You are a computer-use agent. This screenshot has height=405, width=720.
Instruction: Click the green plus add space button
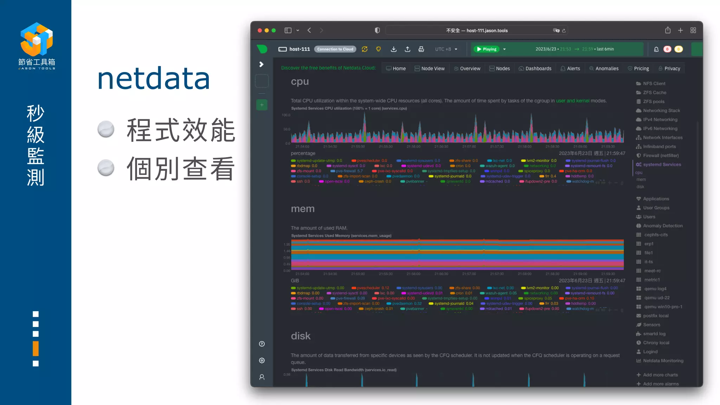(x=262, y=105)
